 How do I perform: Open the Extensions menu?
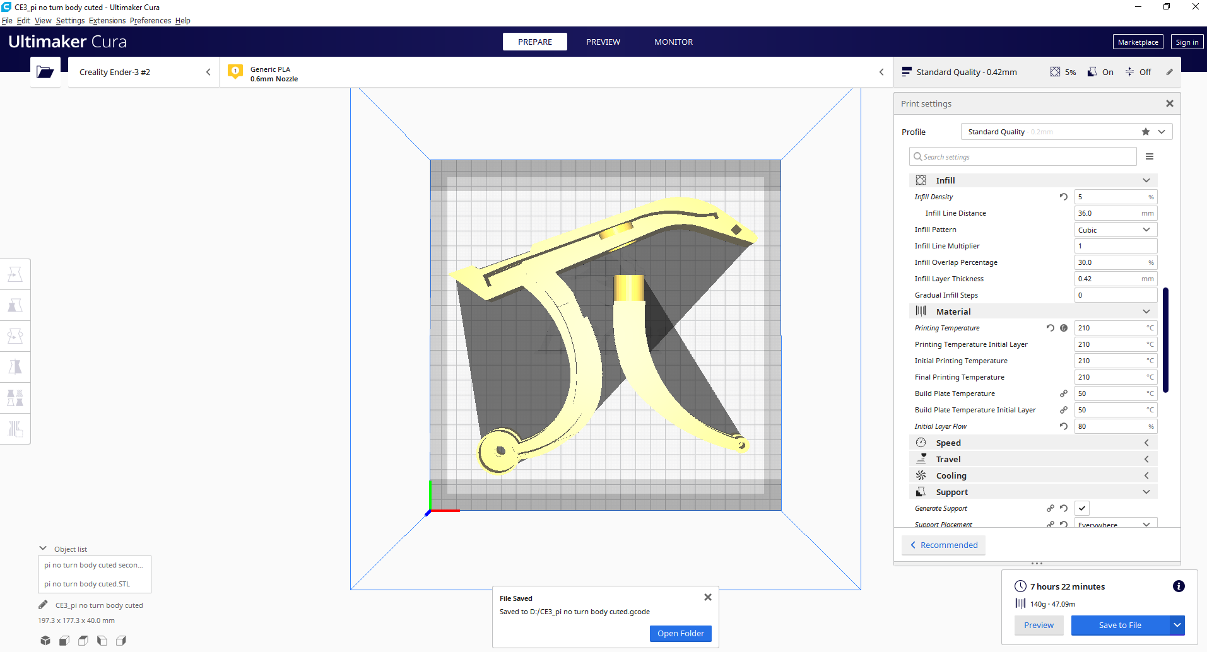tap(107, 20)
